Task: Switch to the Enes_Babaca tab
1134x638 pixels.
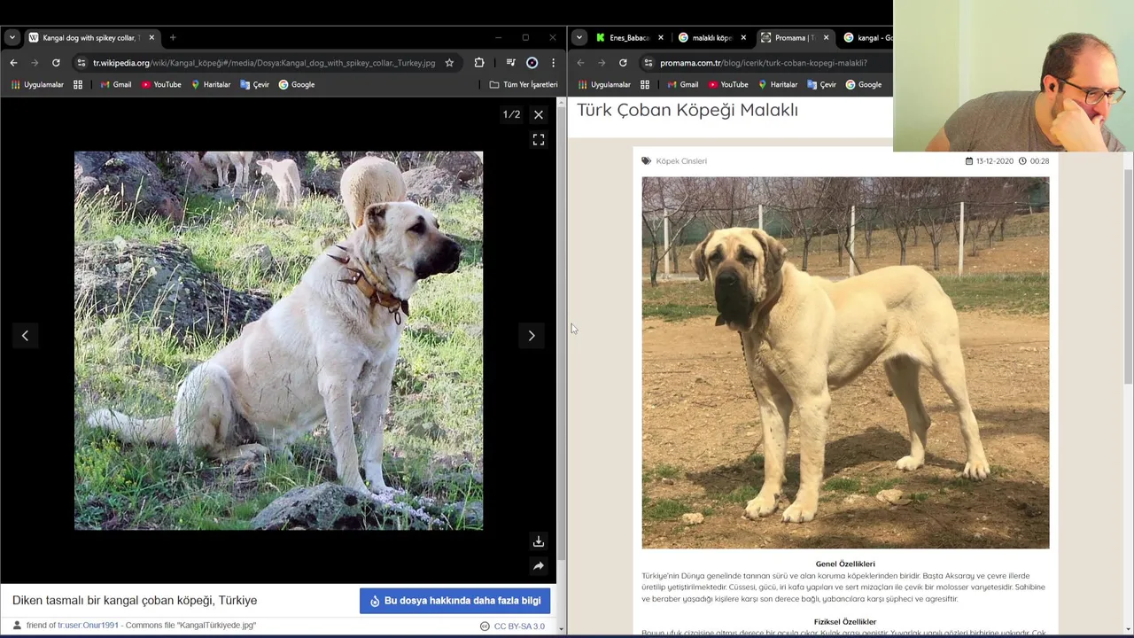Action: click(x=629, y=37)
